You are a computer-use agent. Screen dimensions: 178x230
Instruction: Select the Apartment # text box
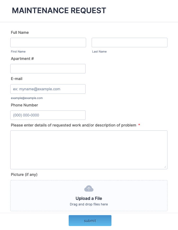(48, 69)
